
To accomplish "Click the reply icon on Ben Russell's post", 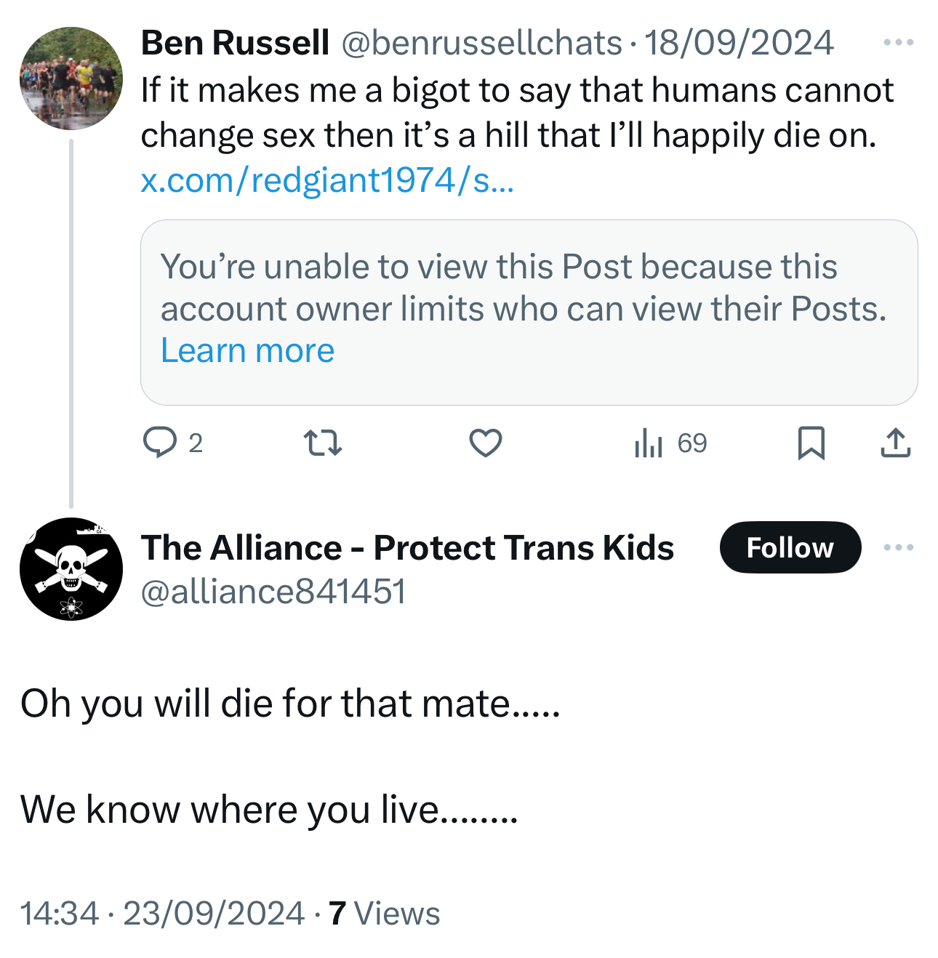I will (159, 442).
